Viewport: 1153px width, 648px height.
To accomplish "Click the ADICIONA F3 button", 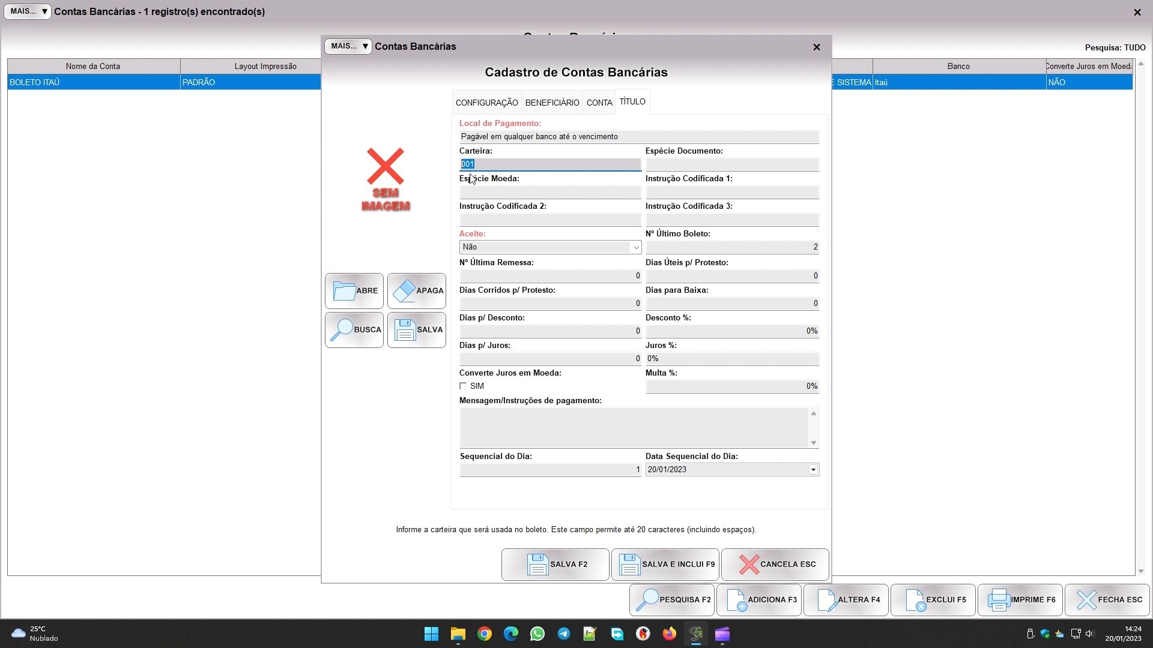I will pos(759,600).
